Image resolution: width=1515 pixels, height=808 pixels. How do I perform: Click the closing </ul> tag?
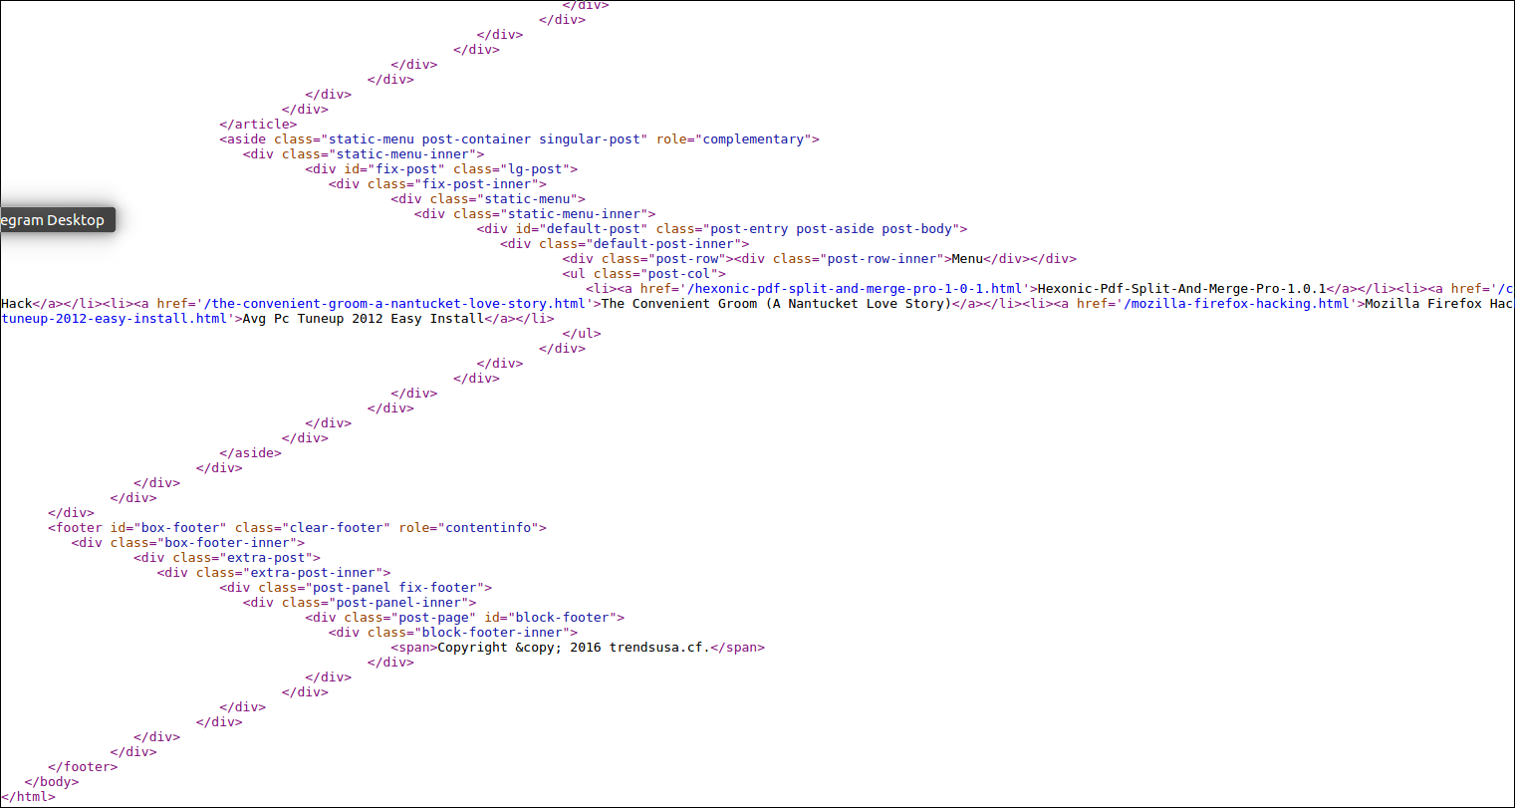pos(582,334)
